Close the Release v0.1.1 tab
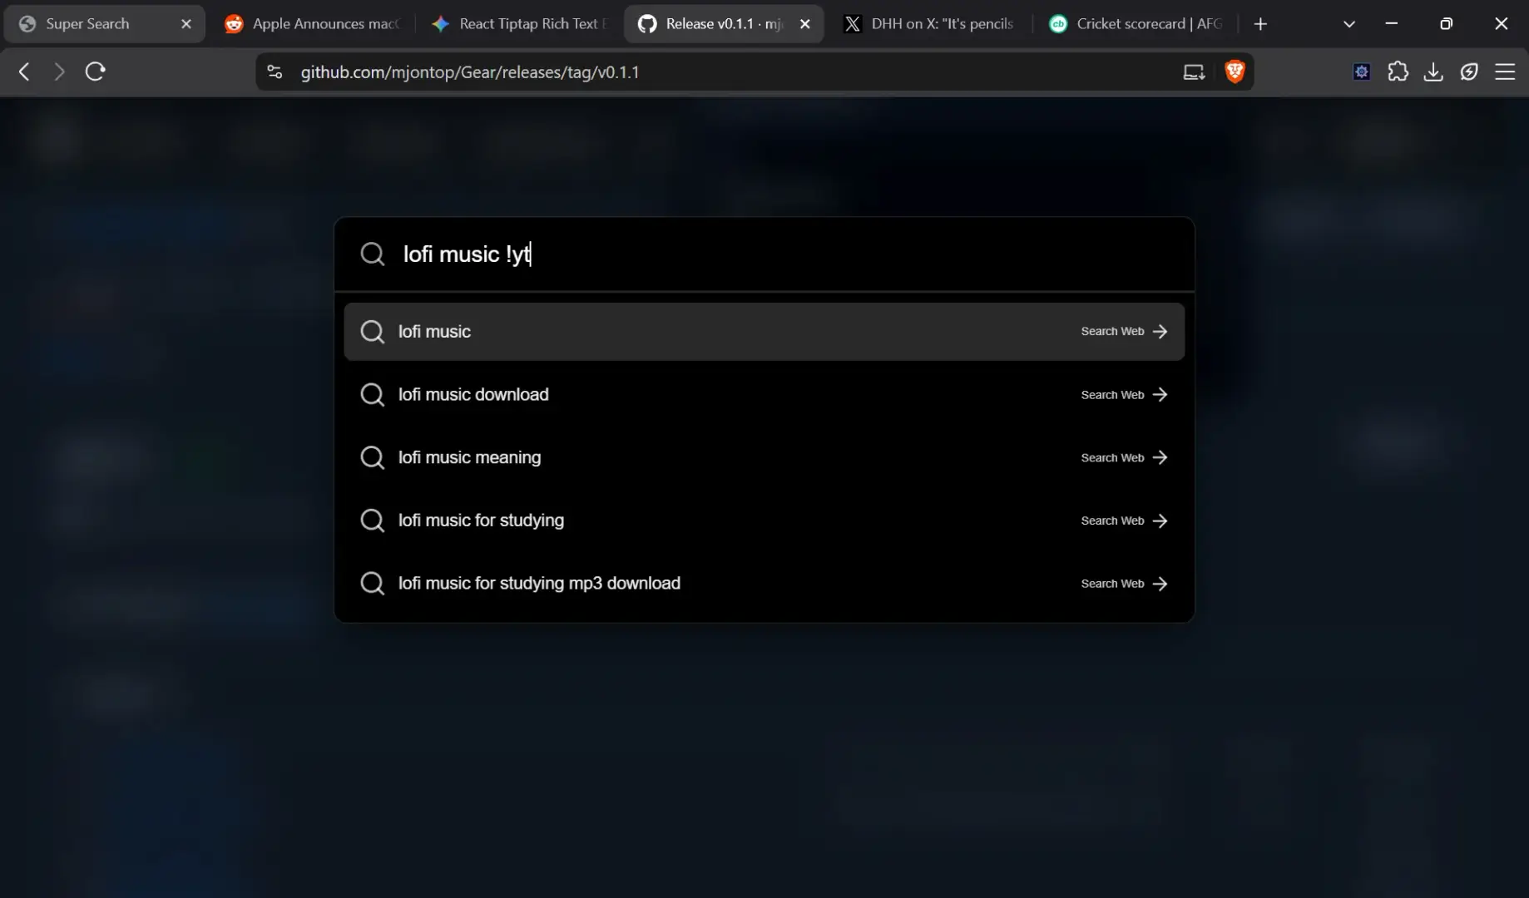Image resolution: width=1529 pixels, height=898 pixels. [804, 24]
